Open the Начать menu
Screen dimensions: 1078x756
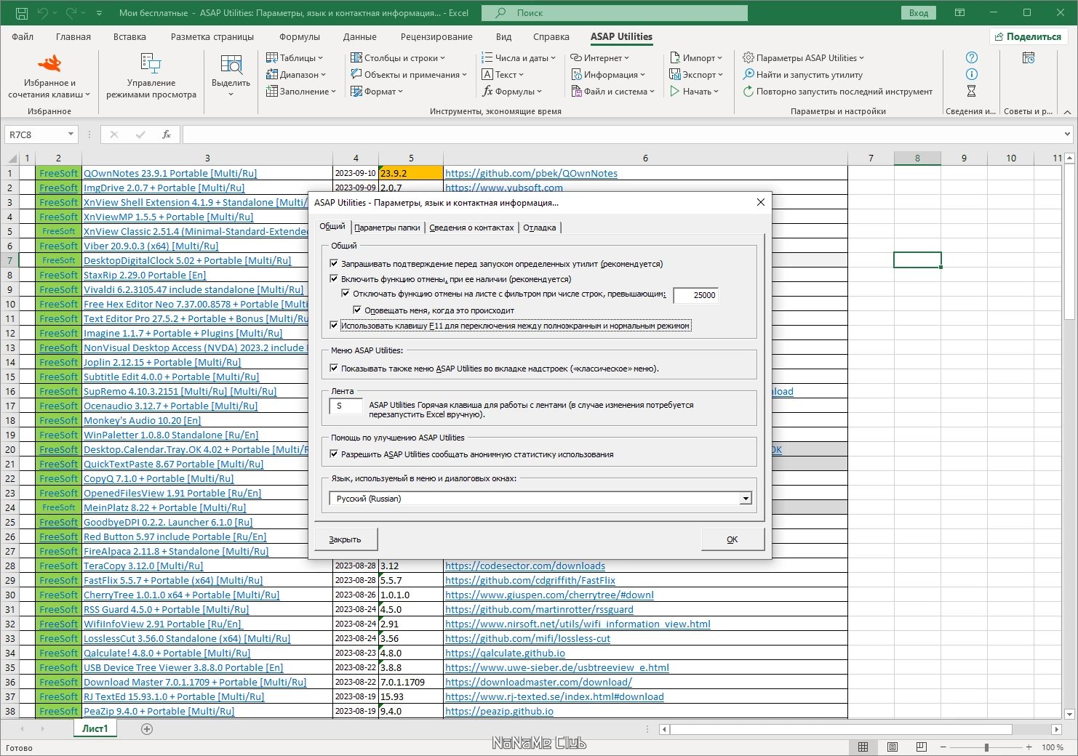694,92
